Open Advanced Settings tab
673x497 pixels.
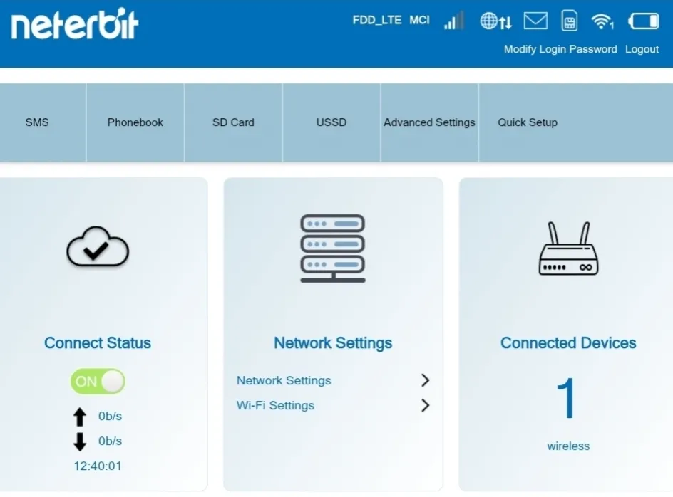pos(429,122)
